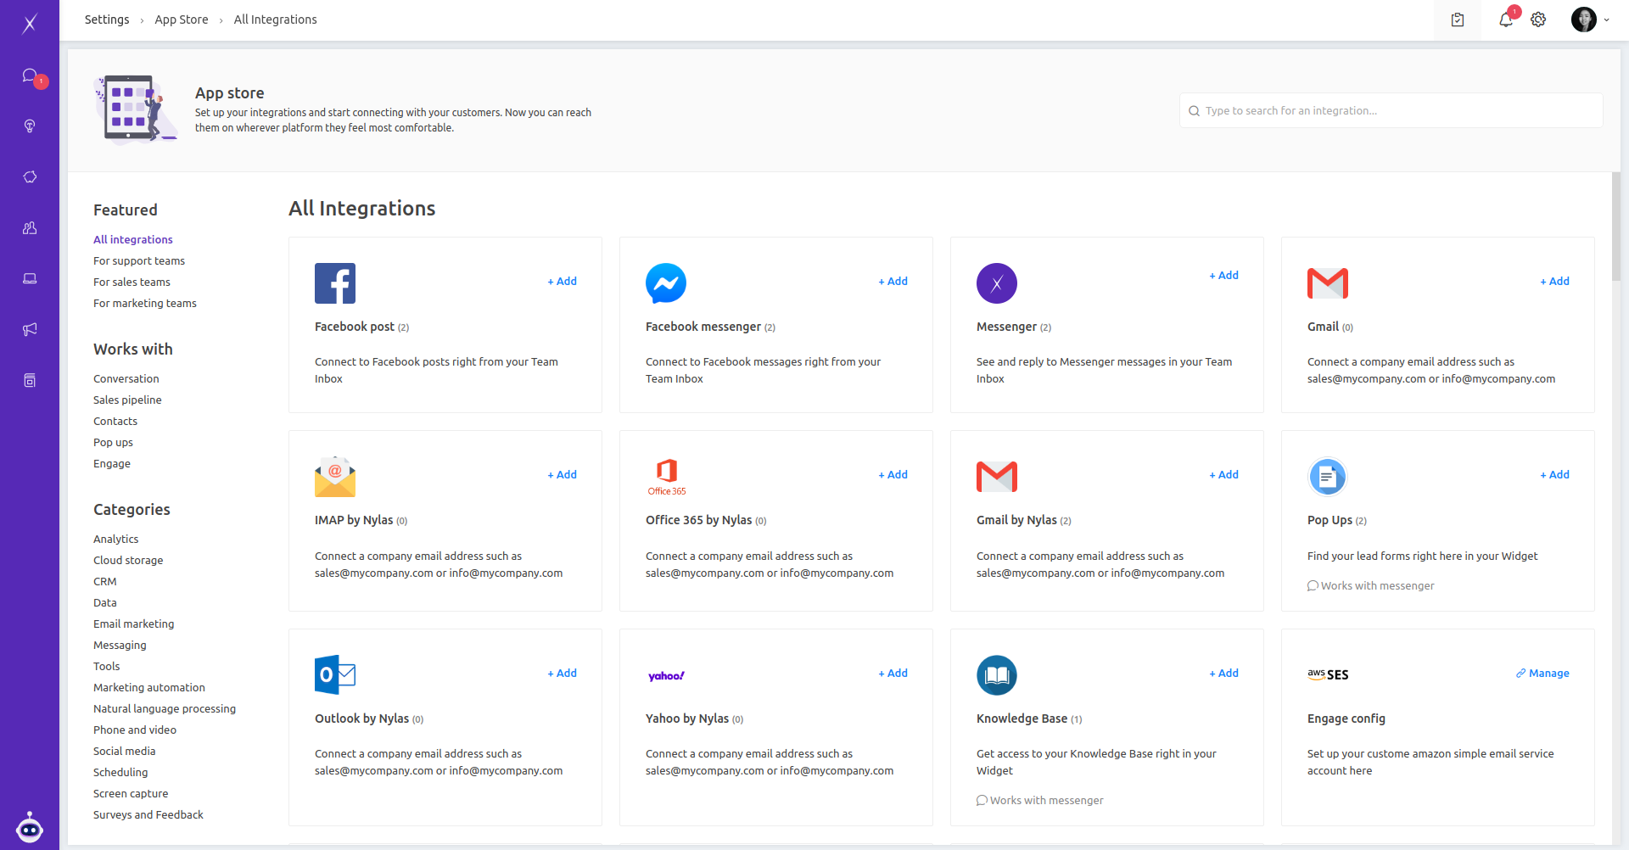Click the page vertical scrollbar

click(x=1616, y=229)
